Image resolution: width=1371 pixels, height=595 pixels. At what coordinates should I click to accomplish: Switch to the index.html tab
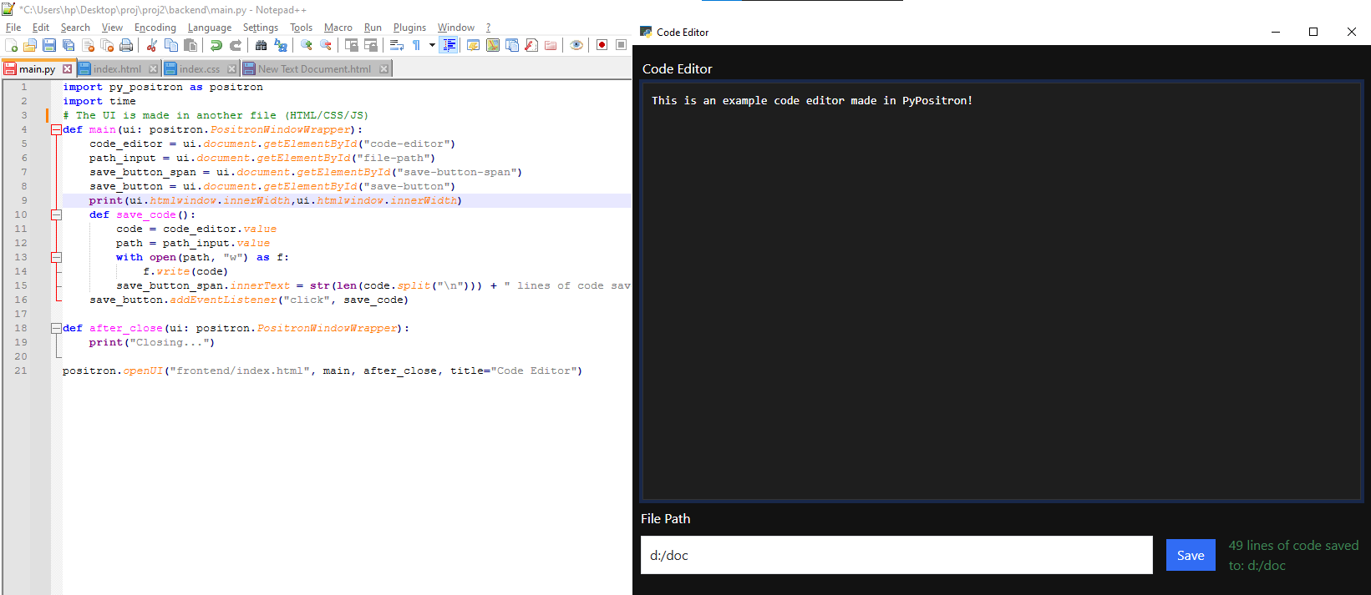click(117, 69)
